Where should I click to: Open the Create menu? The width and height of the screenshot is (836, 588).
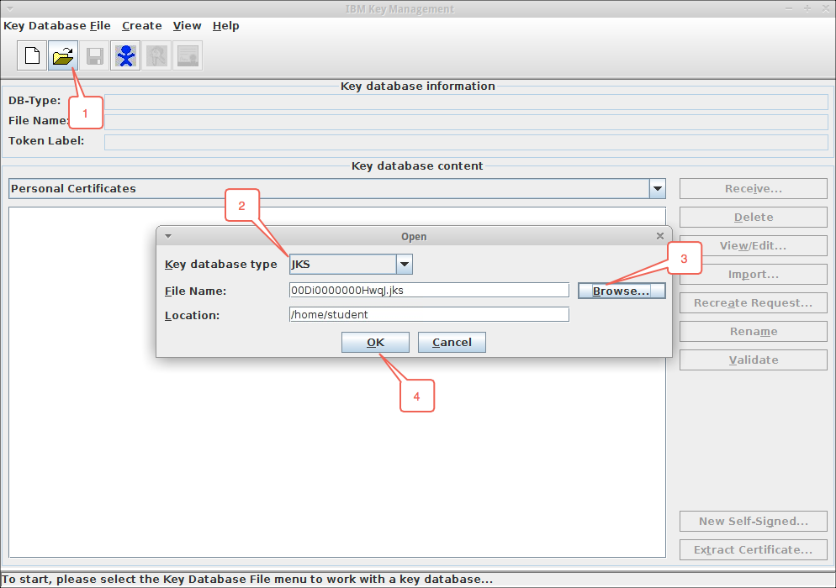pos(142,25)
